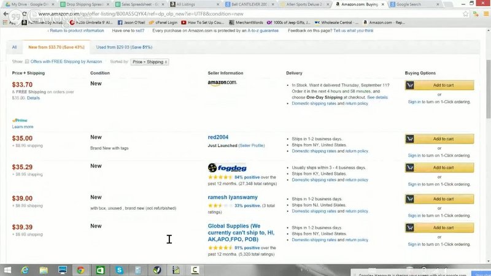Bookmark this page with the star icon
The width and height of the screenshot is (491, 276).
point(466,13)
